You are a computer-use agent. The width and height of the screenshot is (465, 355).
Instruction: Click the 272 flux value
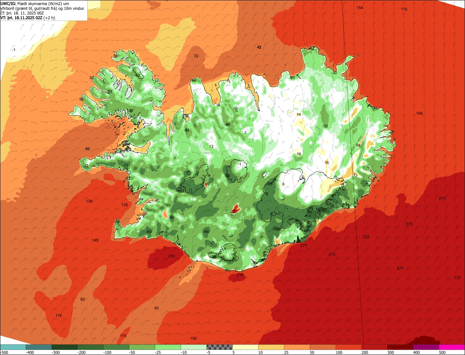point(366,237)
